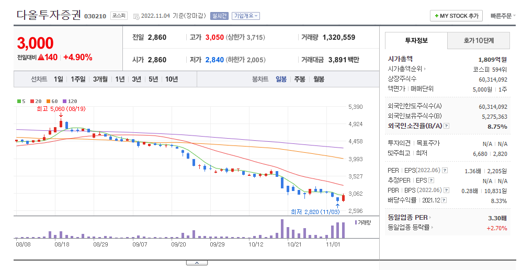Open the 동일업종 PER link
The width and height of the screenshot is (522, 270).
[x=409, y=217]
